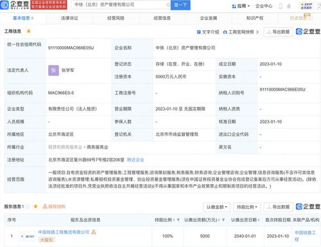Open the 持股比例 dropdown
Image resolution: width=321 pixels, height=247 pixels.
pos(247,207)
